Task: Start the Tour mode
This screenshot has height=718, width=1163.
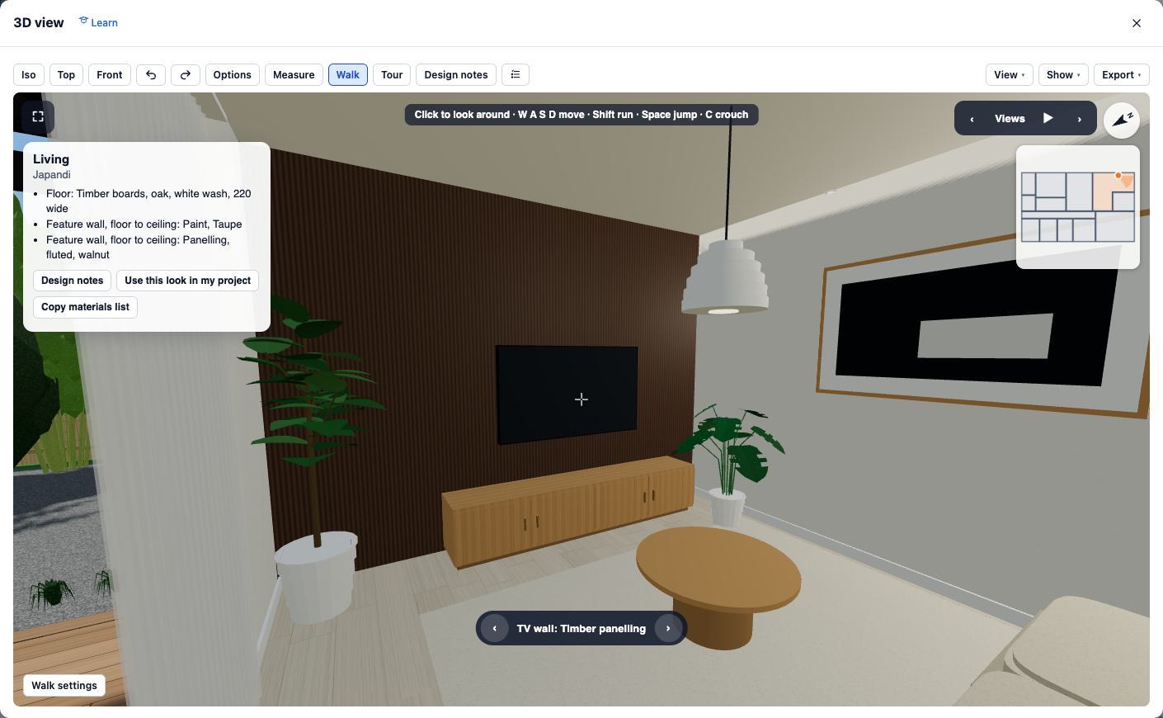Action: click(x=392, y=75)
